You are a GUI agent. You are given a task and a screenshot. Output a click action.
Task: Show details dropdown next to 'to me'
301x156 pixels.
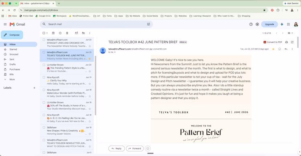tap(115, 52)
